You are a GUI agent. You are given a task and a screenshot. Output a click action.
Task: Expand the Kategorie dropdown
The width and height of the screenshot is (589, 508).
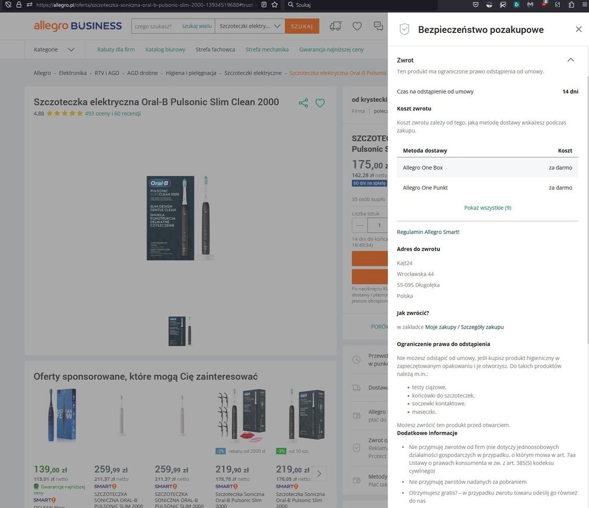coord(54,50)
